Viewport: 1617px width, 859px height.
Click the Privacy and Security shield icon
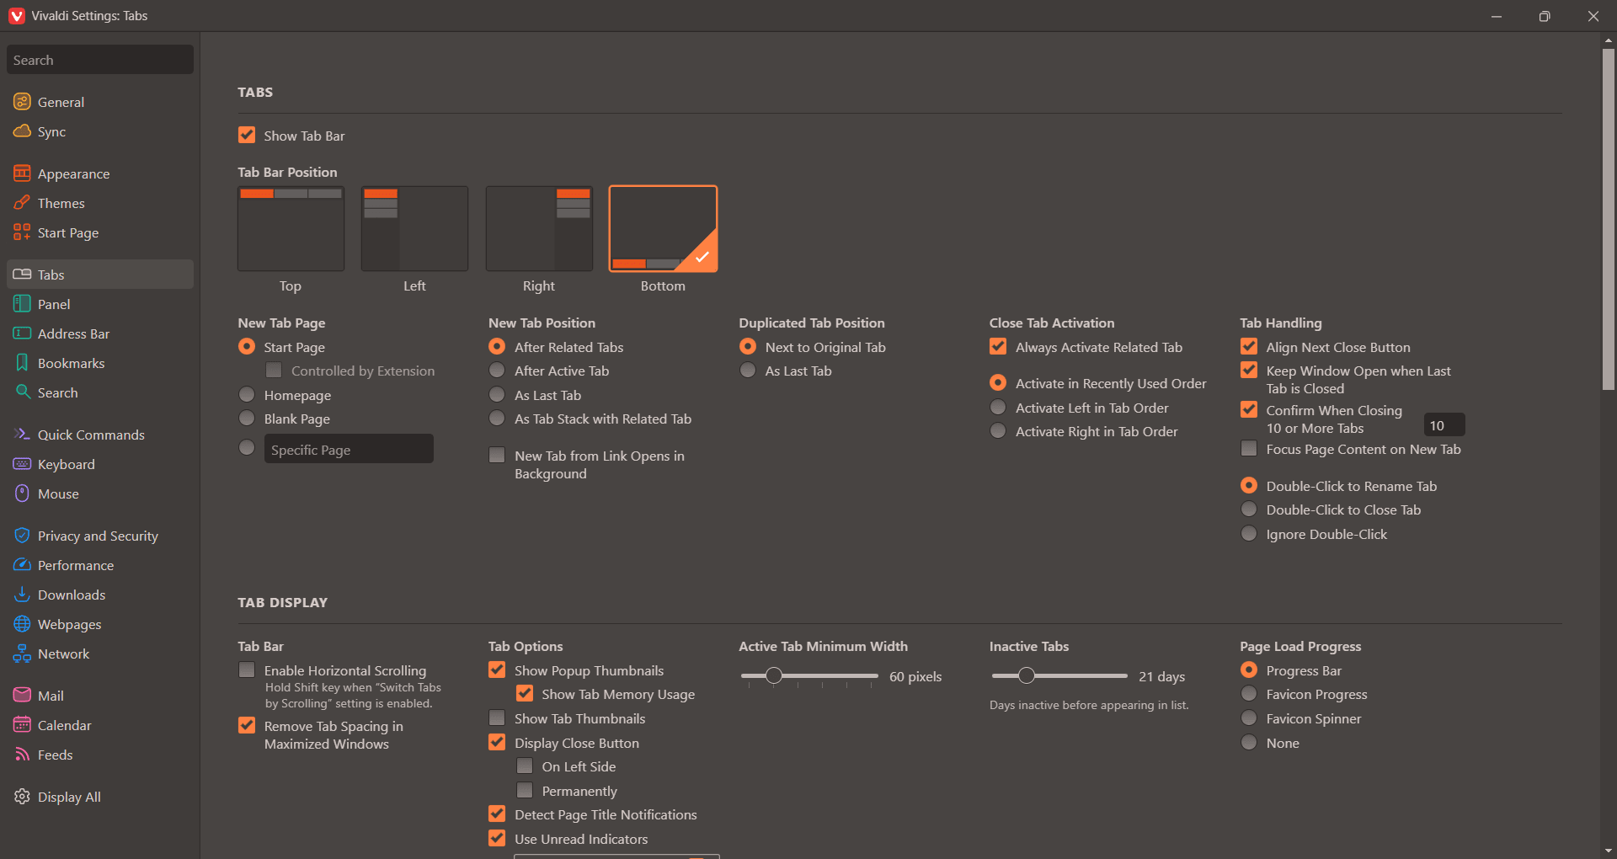(x=22, y=536)
